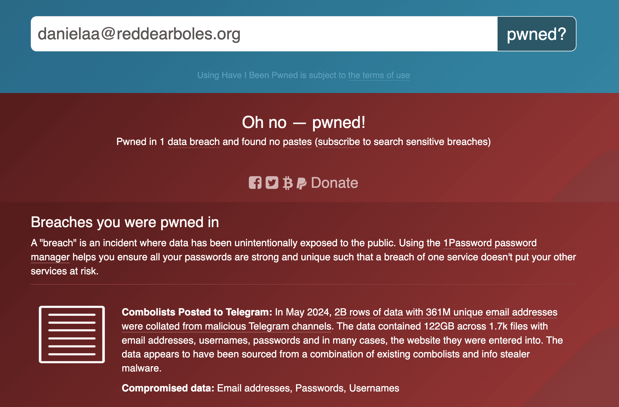The height and width of the screenshot is (407, 619).
Task: Focus the email address search field
Action: click(264, 34)
